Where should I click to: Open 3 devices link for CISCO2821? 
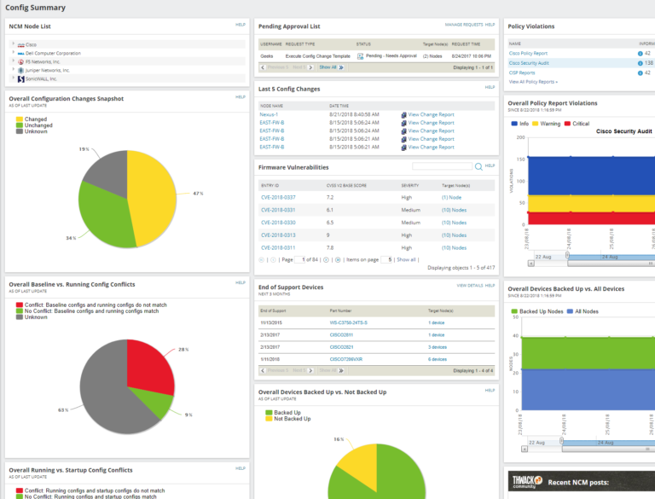coord(438,347)
